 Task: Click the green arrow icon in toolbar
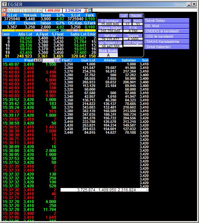coord(90,10)
